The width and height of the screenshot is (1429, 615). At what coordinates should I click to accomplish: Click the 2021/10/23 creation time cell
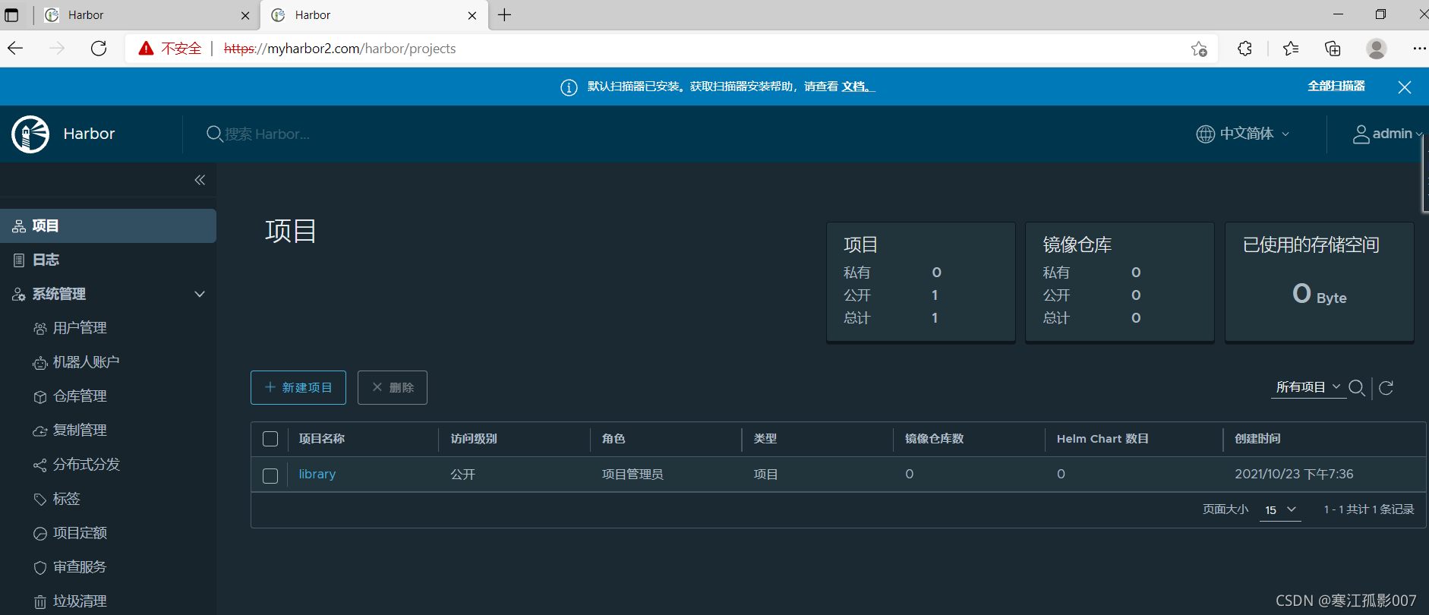click(x=1294, y=474)
